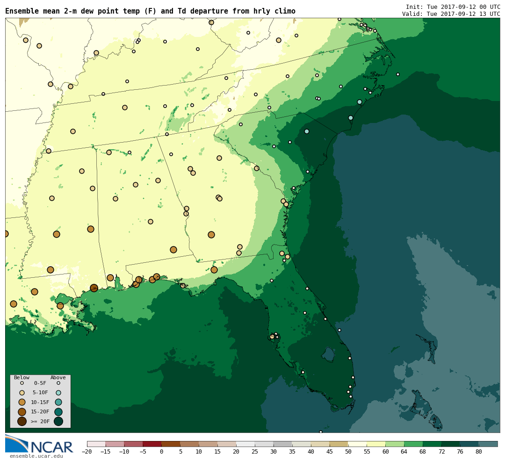Viewport: 505px width, 462px height.
Task: Click the '-5' colorbar tick label
Action: click(x=143, y=452)
